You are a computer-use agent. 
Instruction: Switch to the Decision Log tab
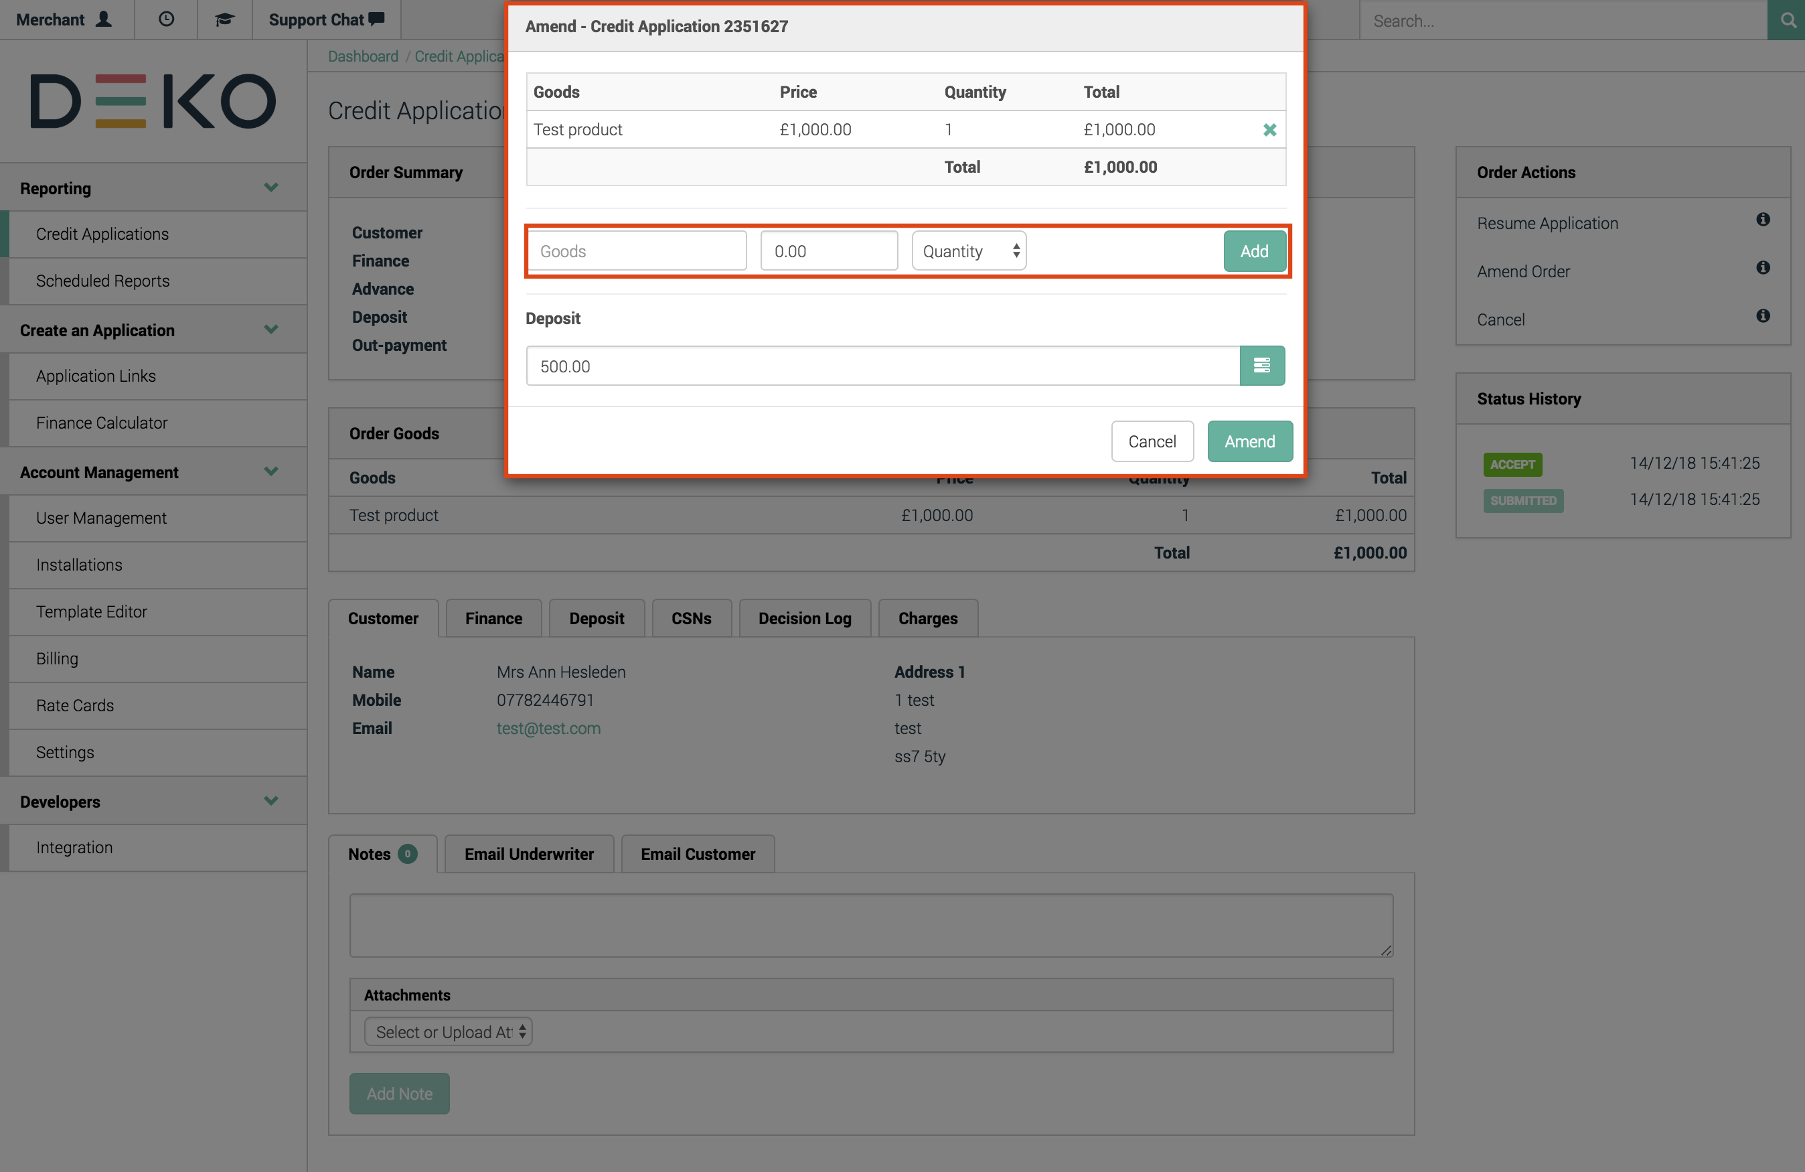[x=805, y=618]
